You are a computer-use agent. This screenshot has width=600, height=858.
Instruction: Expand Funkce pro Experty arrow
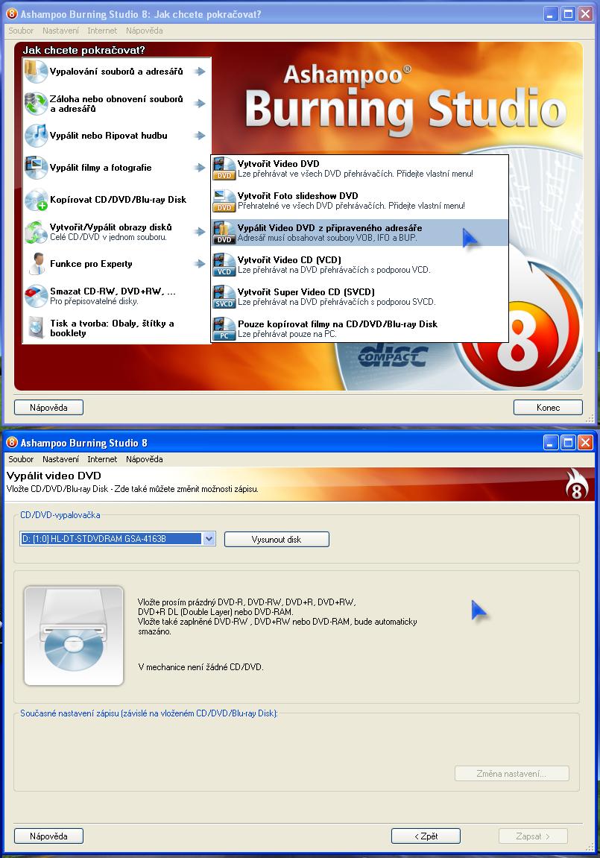pyautogui.click(x=200, y=264)
